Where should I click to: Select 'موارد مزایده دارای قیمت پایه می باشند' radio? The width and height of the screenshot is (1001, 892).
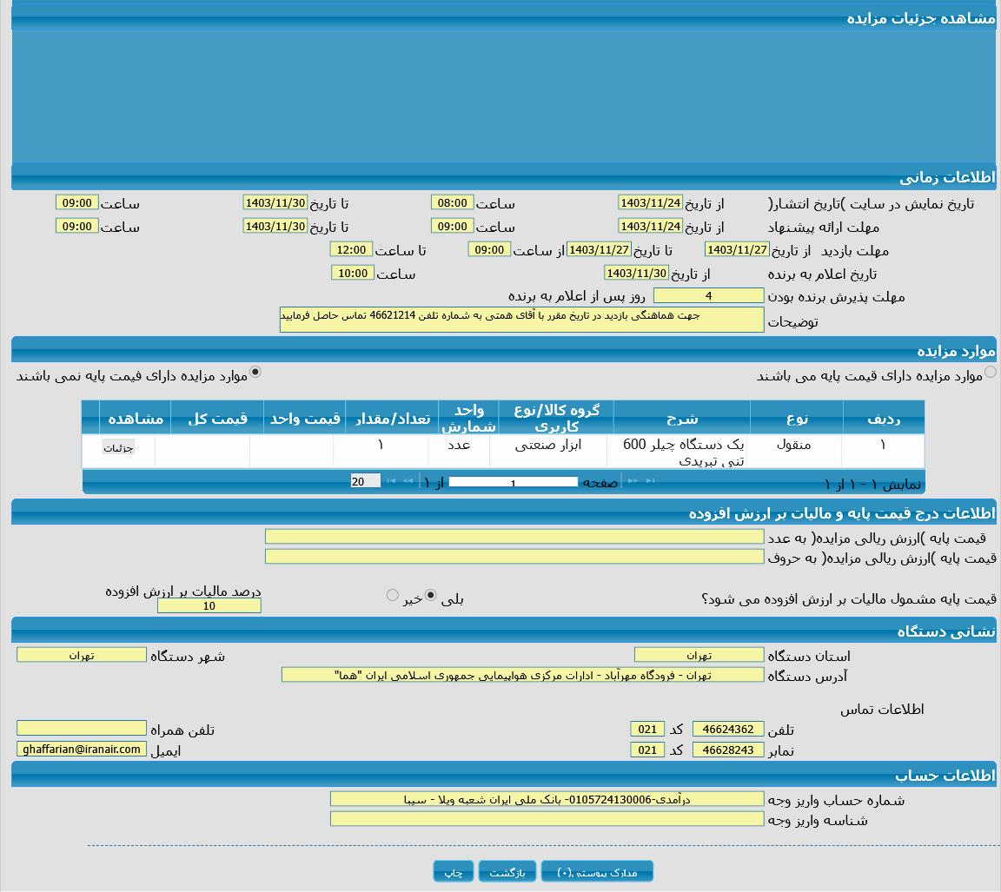click(990, 373)
